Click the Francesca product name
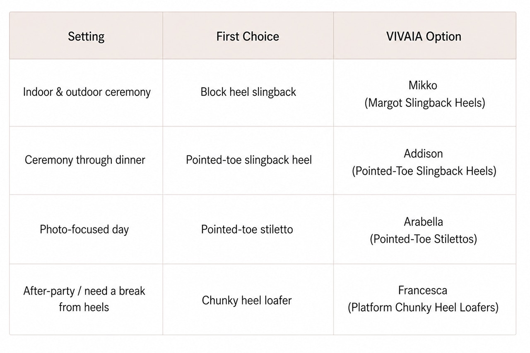The height and width of the screenshot is (353, 530). point(423,291)
